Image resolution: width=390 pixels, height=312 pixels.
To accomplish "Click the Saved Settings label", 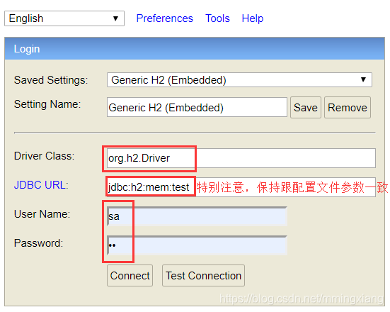I will tap(51, 80).
